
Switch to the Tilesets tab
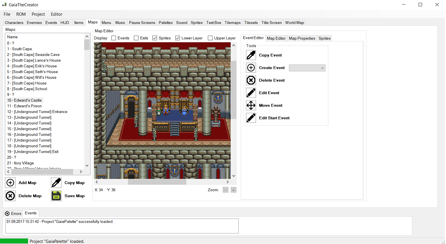[x=251, y=22]
